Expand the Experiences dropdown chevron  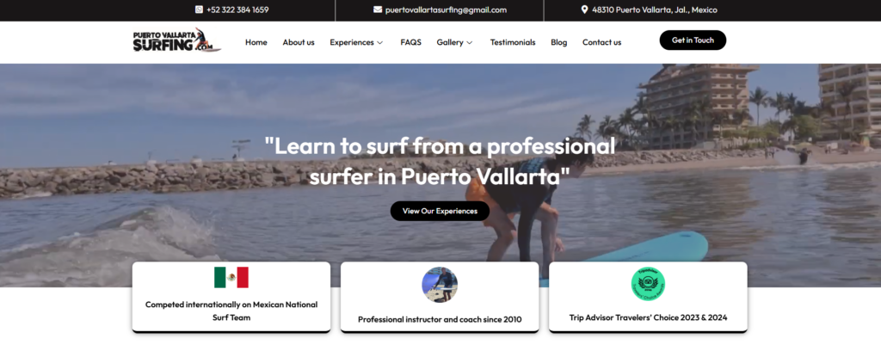[379, 43]
